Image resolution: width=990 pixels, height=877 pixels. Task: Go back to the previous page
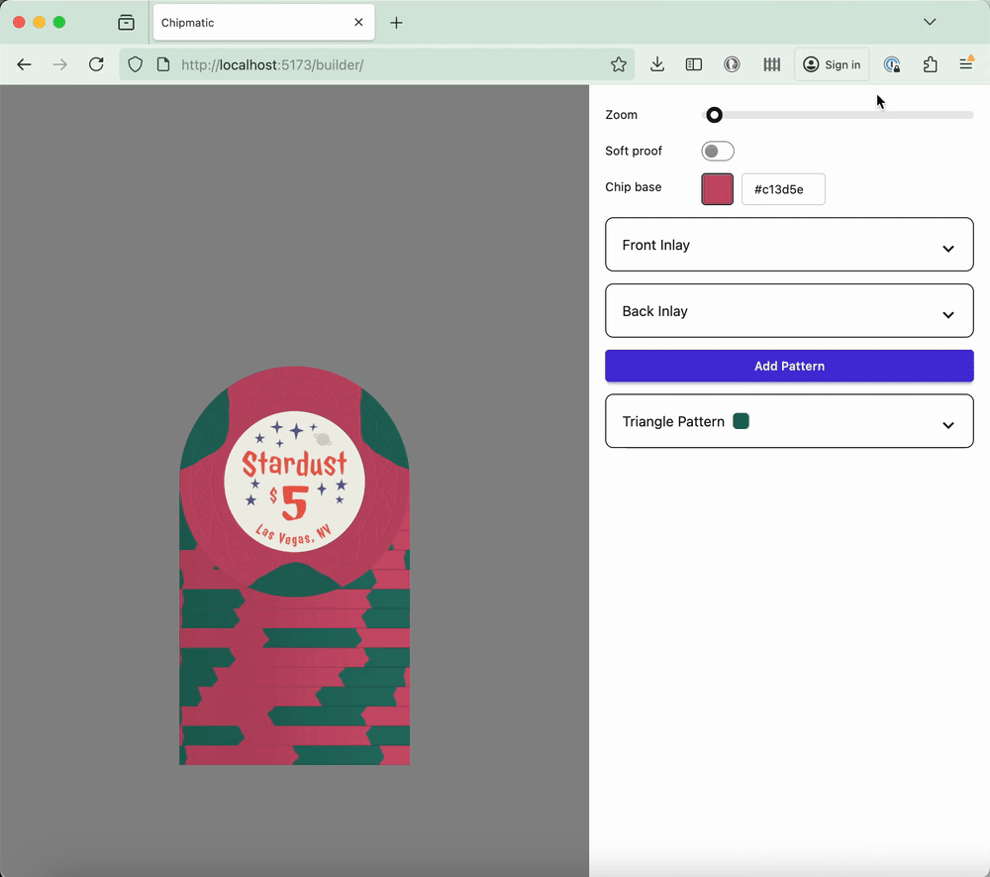(24, 64)
